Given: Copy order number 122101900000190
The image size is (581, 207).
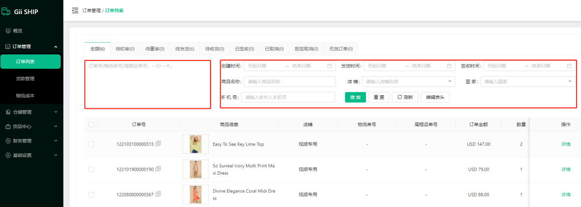Looking at the screenshot, I should (x=158, y=169).
